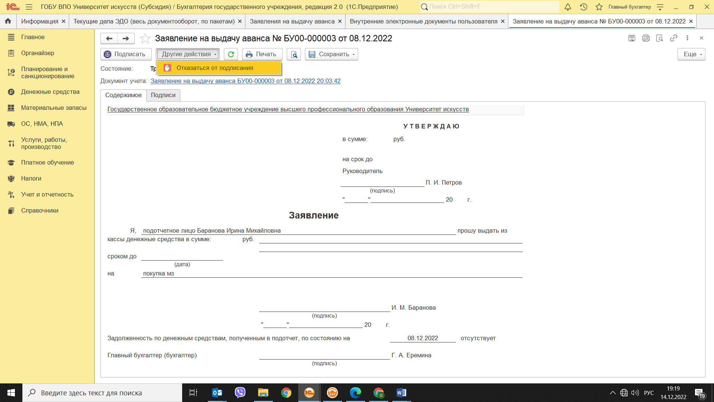The height and width of the screenshot is (402, 714).
Task: Open the home page icon tab
Action: [x=8, y=21]
